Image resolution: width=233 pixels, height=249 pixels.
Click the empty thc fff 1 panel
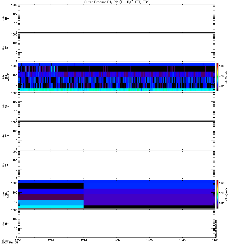[x=116, y=135]
